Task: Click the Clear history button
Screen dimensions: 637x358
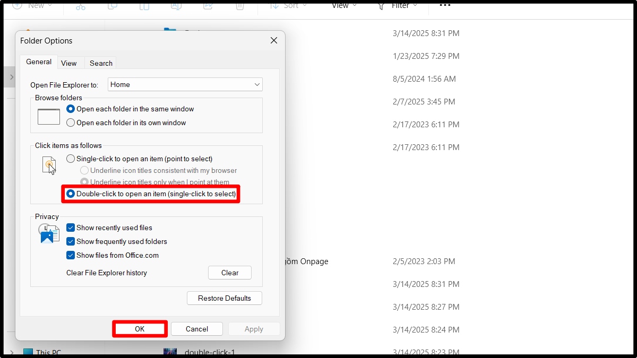Action: click(230, 273)
